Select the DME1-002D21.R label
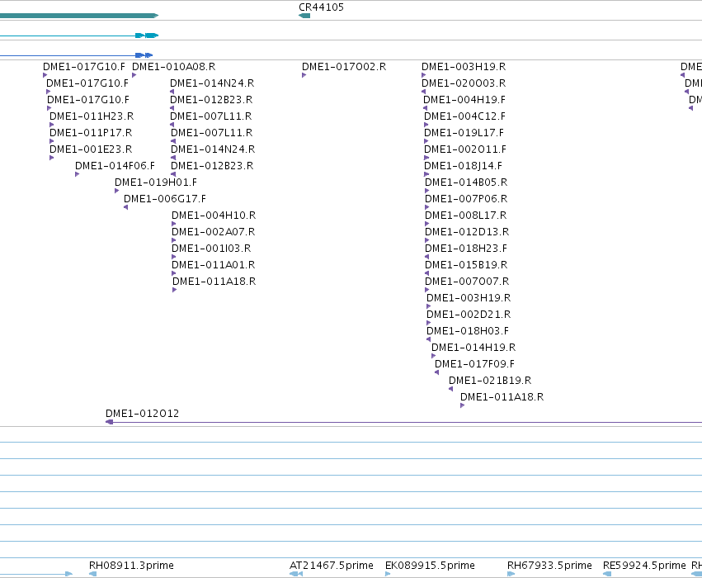Viewport: 702px width, 578px height. point(469,314)
